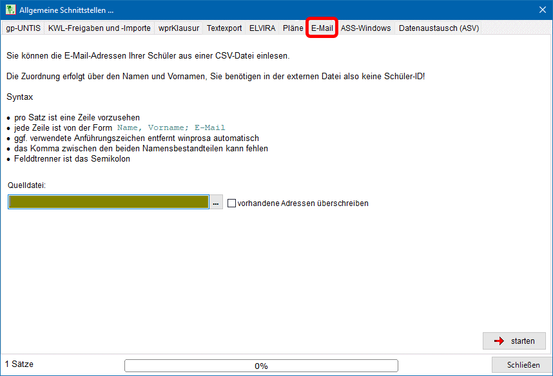Select the wprKlausur tab
553x376 pixels.
pos(179,28)
